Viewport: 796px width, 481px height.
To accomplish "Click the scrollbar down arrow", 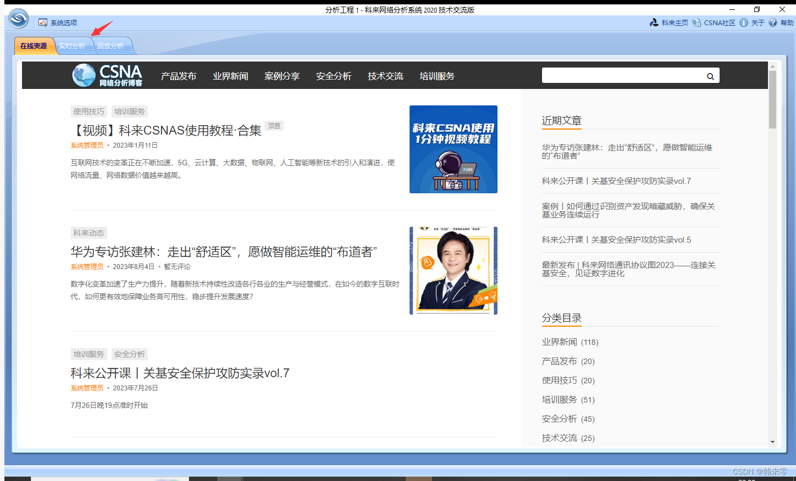I will click(772, 442).
